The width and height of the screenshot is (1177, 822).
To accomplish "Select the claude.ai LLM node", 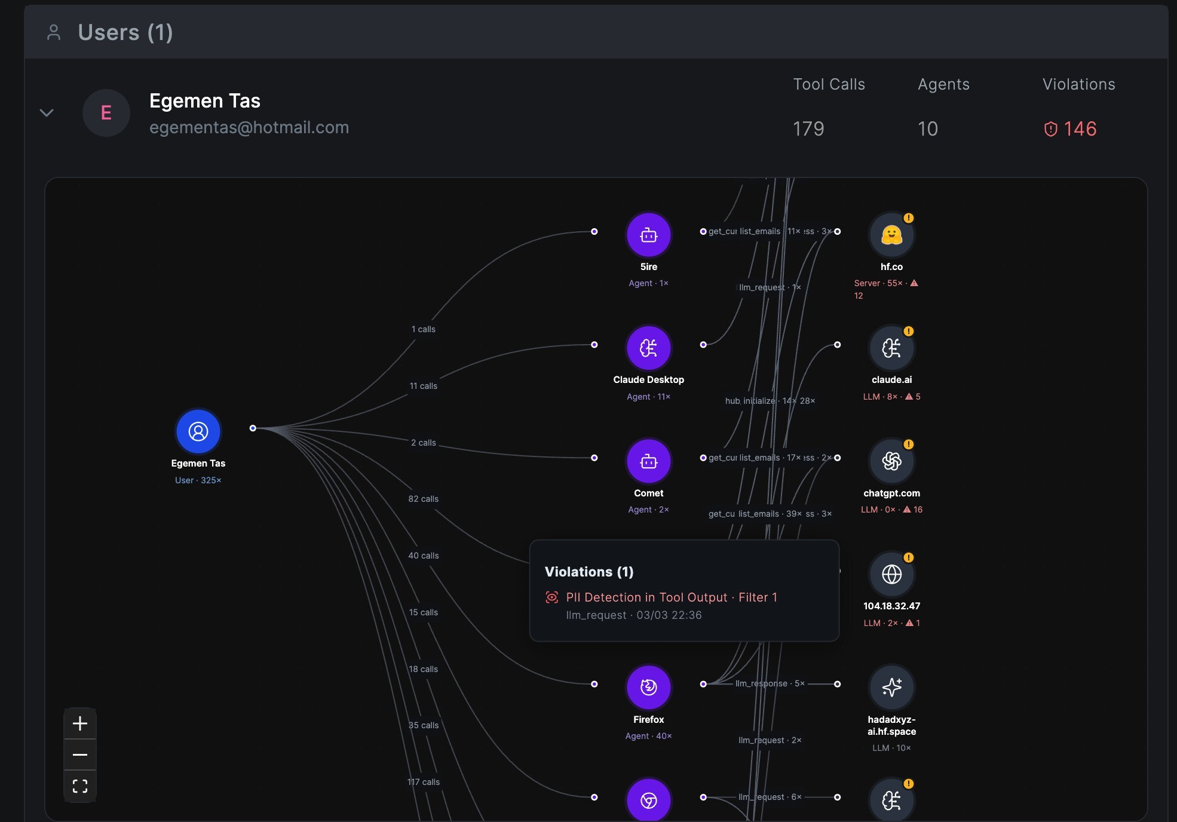I will pyautogui.click(x=891, y=348).
